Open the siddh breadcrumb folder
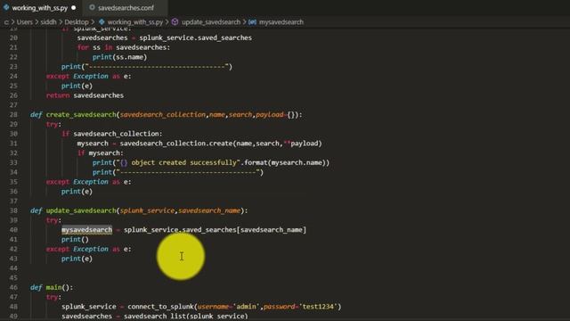The height and width of the screenshot is (321, 570). click(48, 22)
